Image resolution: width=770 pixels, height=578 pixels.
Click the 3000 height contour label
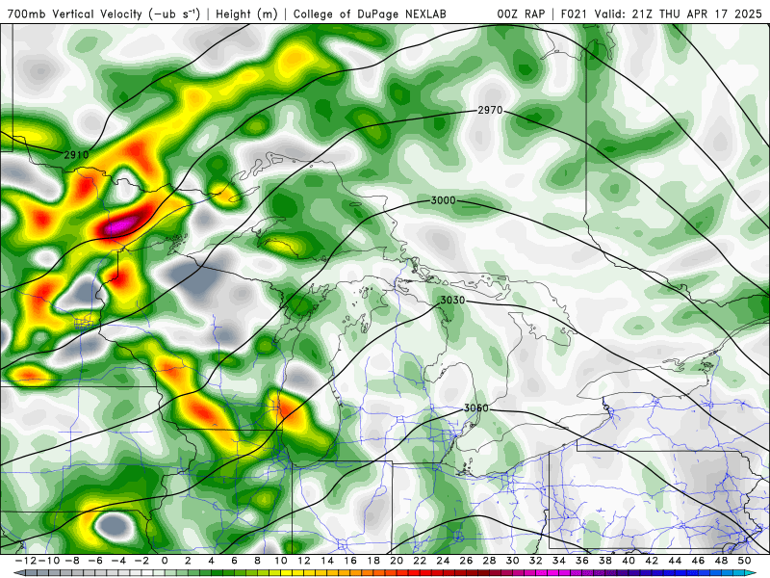tap(443, 200)
